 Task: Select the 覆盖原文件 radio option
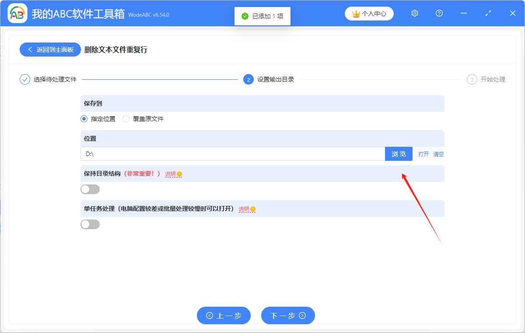click(x=126, y=119)
